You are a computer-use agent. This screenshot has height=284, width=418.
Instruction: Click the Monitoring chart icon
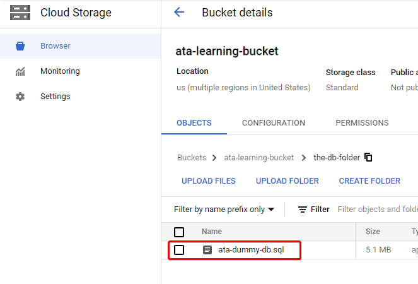(20, 71)
